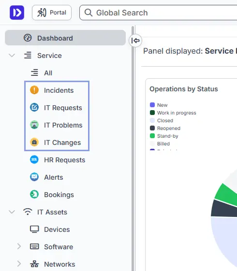Screen dimensions: 237x271
Task: Collapse the IT Assets section chevron
Action: 12,212
